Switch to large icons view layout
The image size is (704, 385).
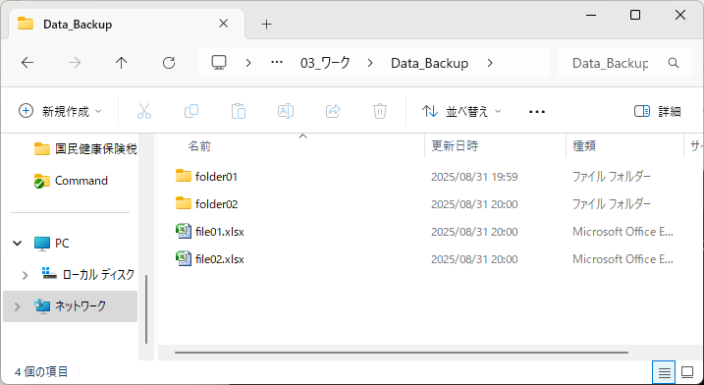click(687, 372)
